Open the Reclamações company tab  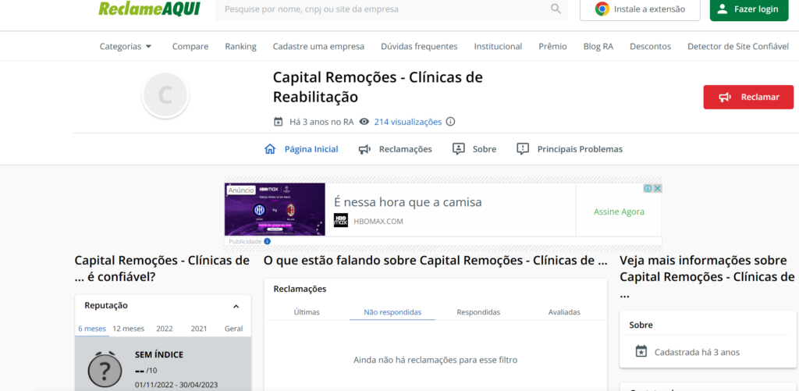[395, 149]
